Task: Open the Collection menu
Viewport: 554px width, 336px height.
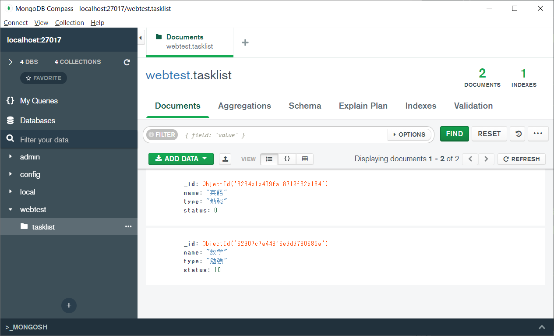Action: (70, 23)
